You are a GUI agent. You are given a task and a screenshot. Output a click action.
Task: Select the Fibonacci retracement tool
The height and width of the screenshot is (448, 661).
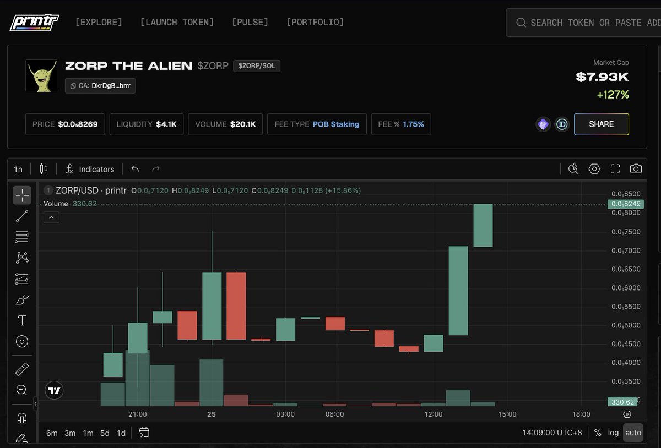(x=22, y=237)
